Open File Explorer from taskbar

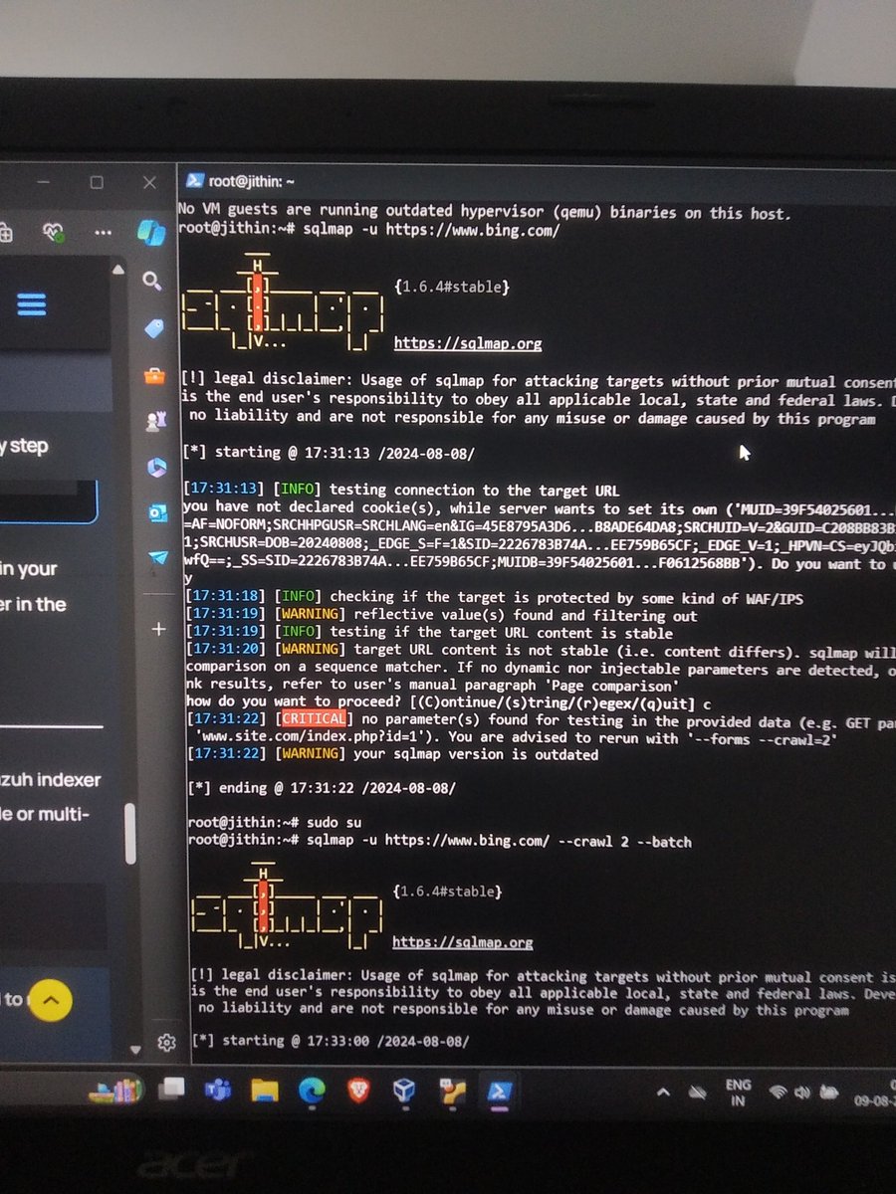pyautogui.click(x=264, y=1092)
